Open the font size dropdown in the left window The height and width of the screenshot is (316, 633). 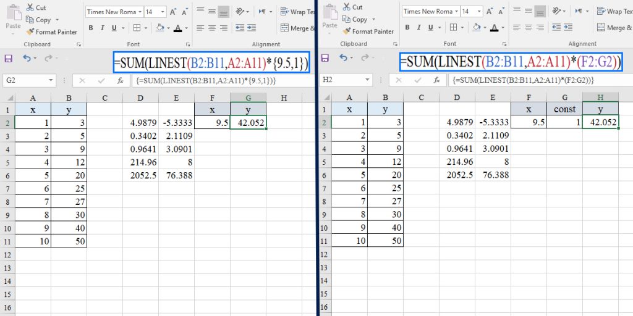pyautogui.click(x=163, y=12)
